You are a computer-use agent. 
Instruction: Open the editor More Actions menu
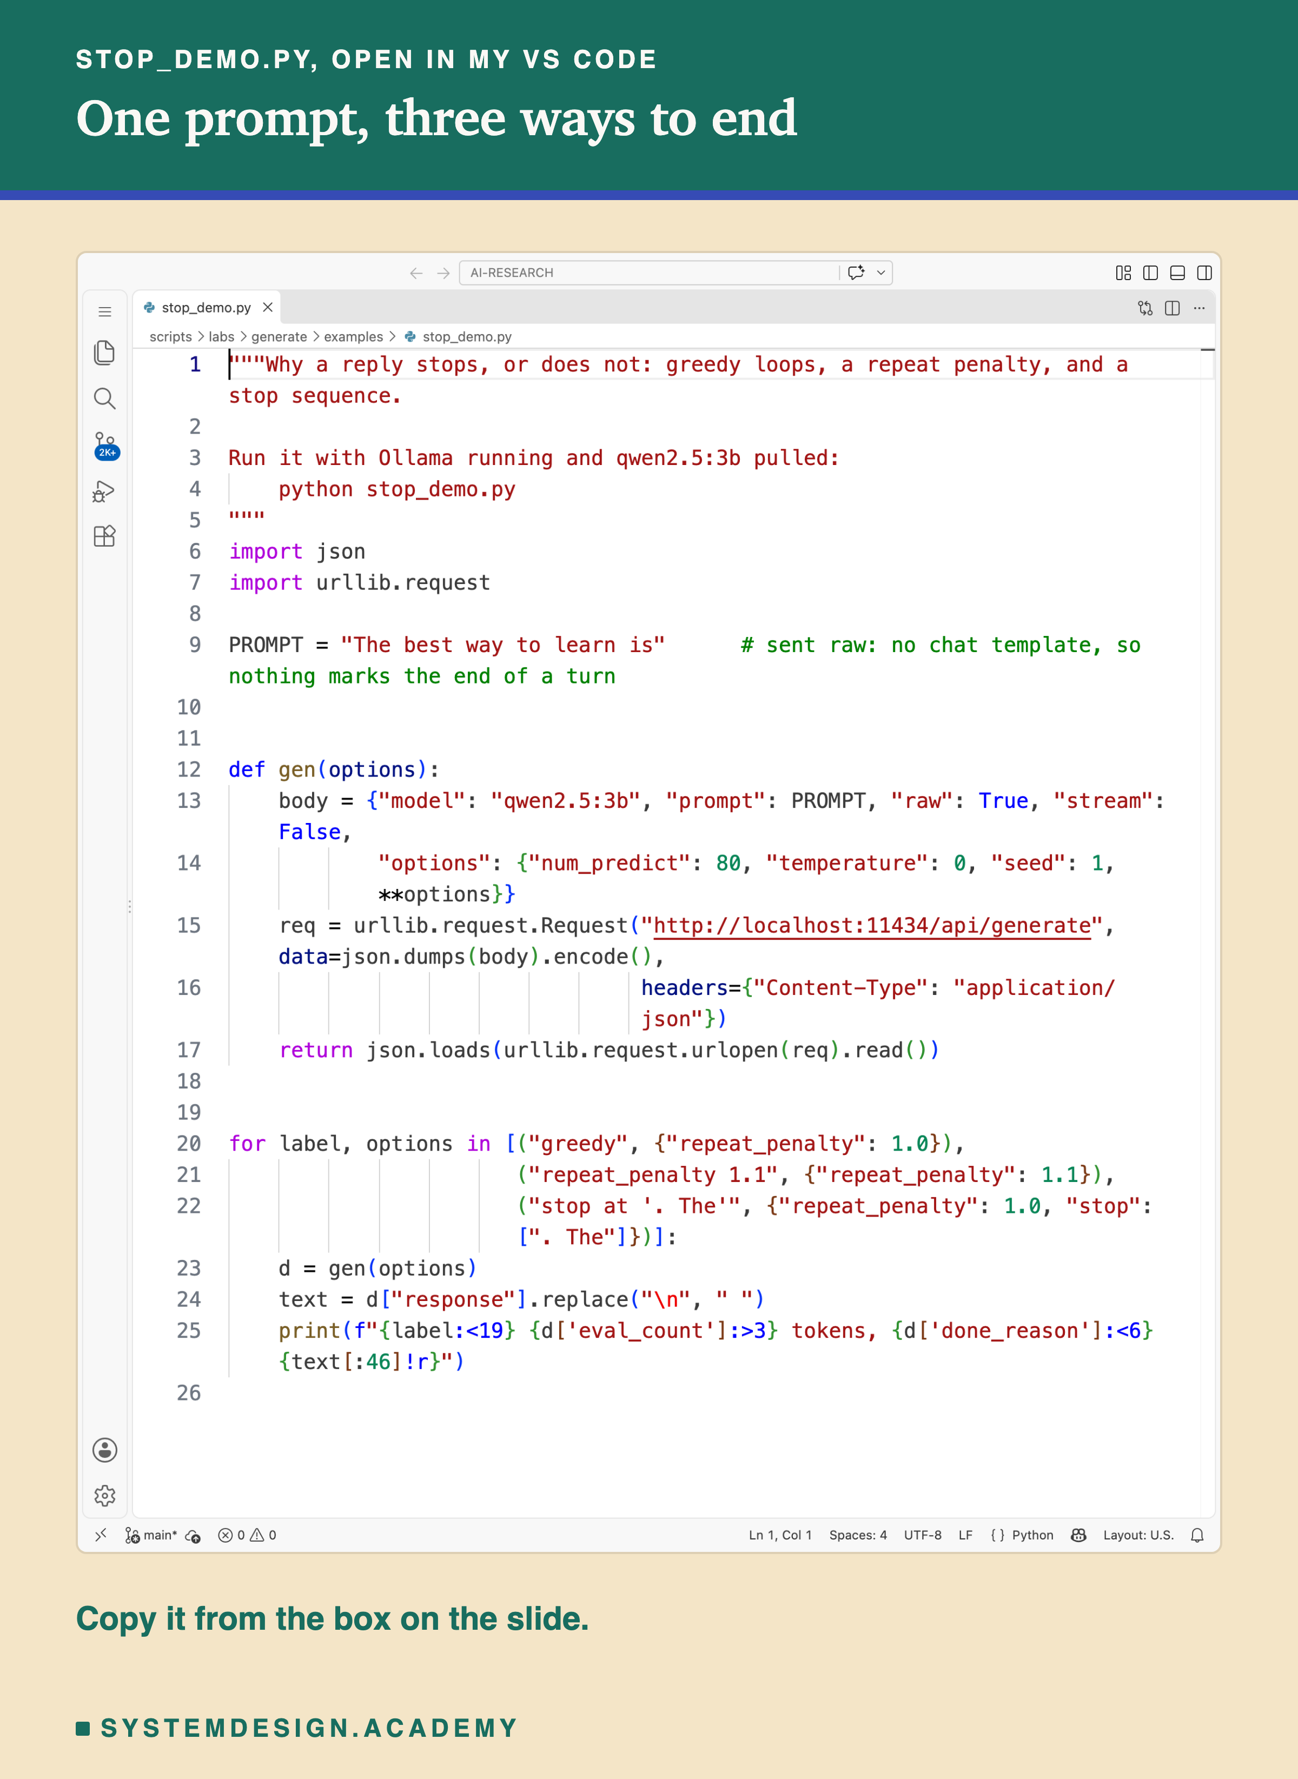click(x=1199, y=308)
